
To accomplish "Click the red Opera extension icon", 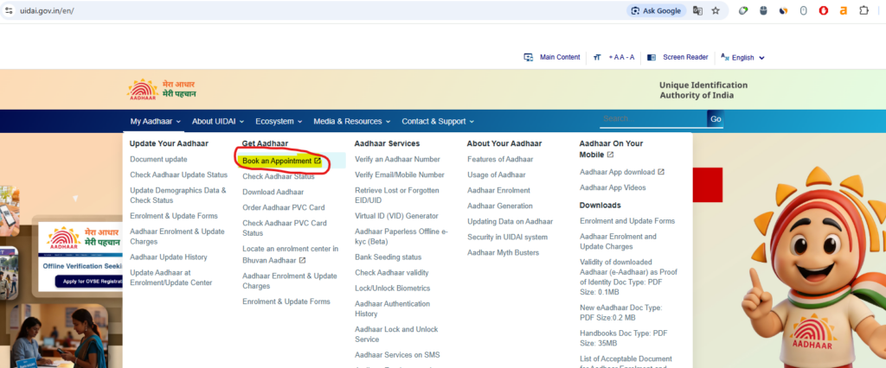I will pos(823,10).
